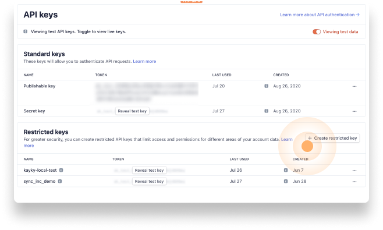Click the Jun 28 created date
The width and height of the screenshot is (383, 230).
(299, 181)
